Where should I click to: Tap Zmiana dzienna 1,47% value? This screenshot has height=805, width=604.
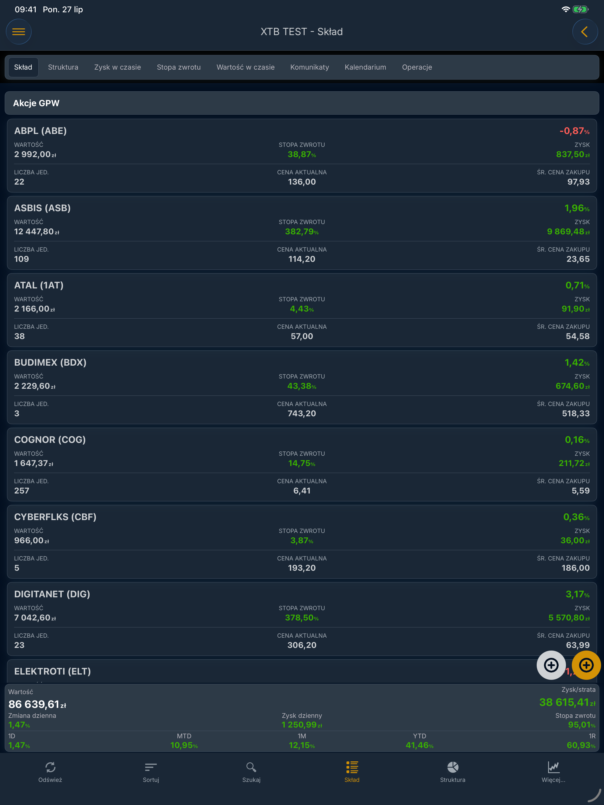point(19,725)
